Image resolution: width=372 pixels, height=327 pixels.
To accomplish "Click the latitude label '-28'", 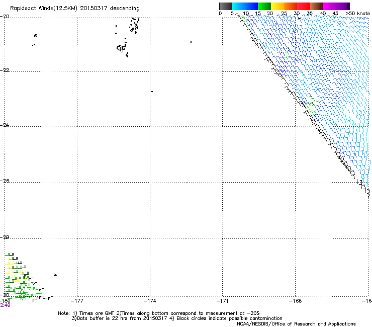I will point(5,237).
